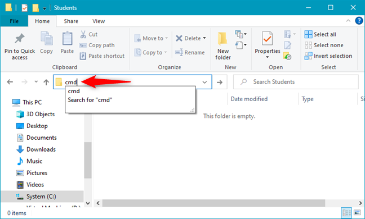Open Customize Quick Access Toolbar dropdown
Image resolution: width=365 pixels, height=219 pixels.
coord(44,8)
